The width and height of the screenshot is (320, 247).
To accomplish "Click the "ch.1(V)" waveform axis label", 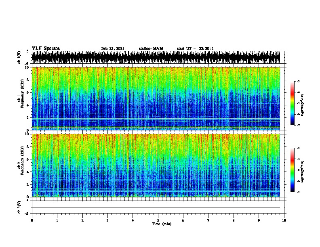I will [19, 57].
